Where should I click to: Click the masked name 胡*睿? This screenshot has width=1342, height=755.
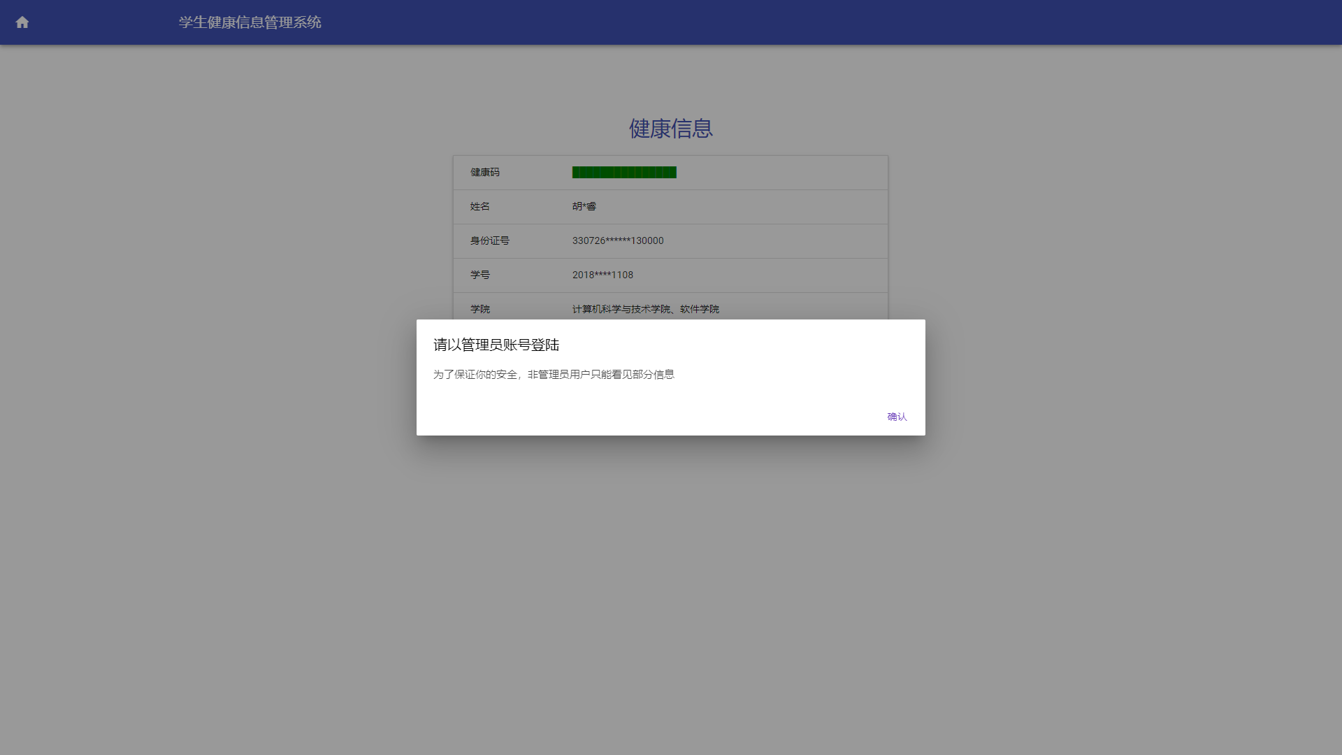tap(584, 207)
